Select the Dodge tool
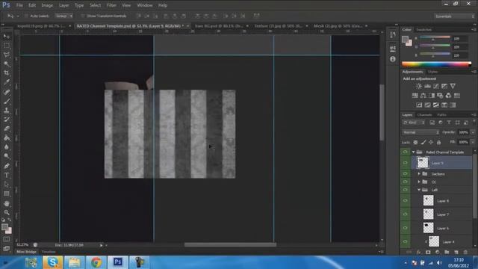 tap(7, 156)
